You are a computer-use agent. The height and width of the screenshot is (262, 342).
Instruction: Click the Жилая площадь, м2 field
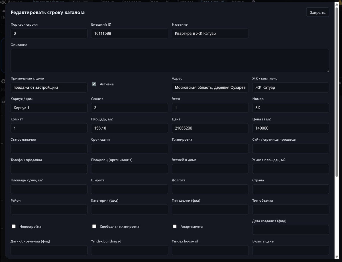coord(291,169)
